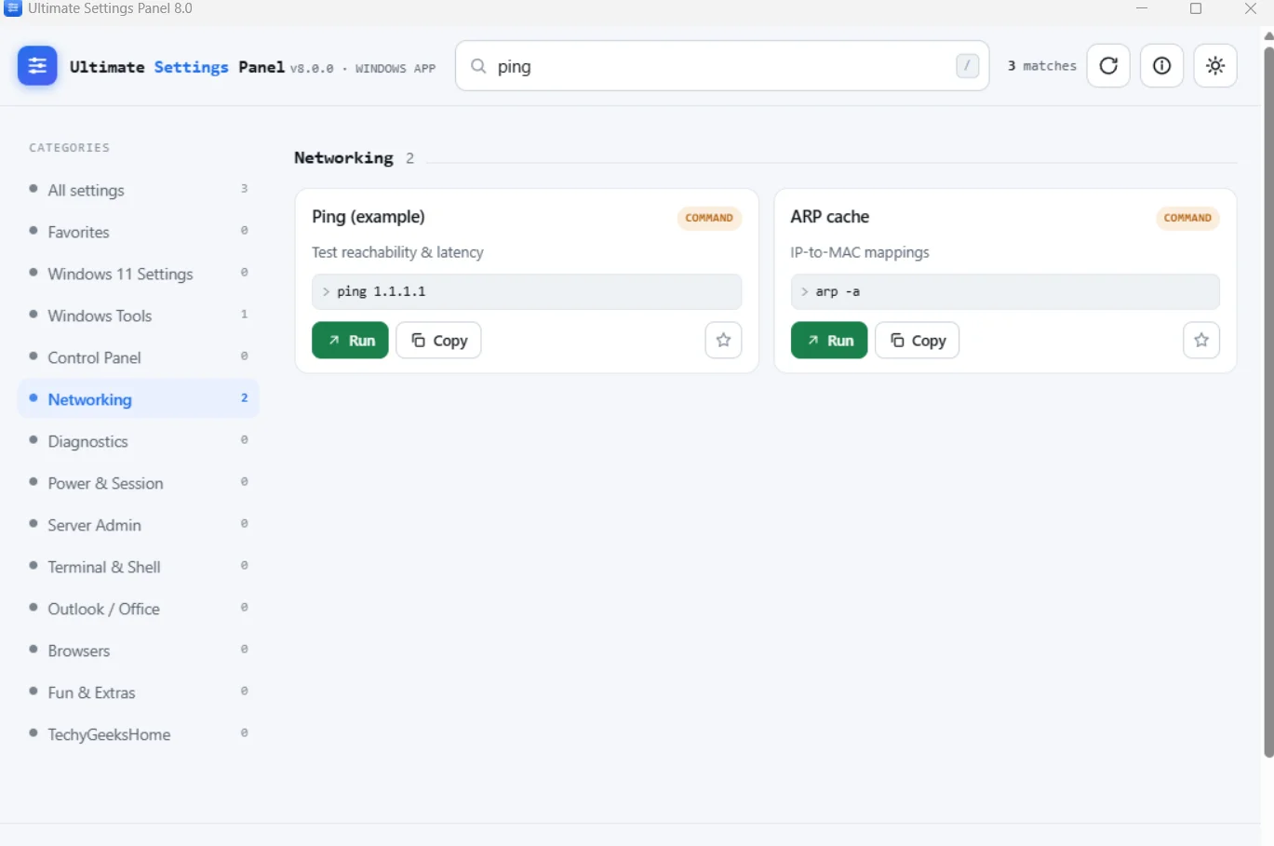Focus the search field containing 'ping'

point(721,66)
